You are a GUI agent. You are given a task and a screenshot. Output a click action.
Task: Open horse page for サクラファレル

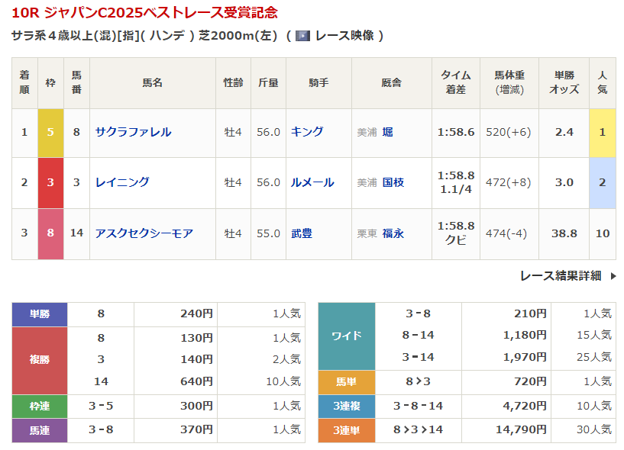(x=133, y=132)
